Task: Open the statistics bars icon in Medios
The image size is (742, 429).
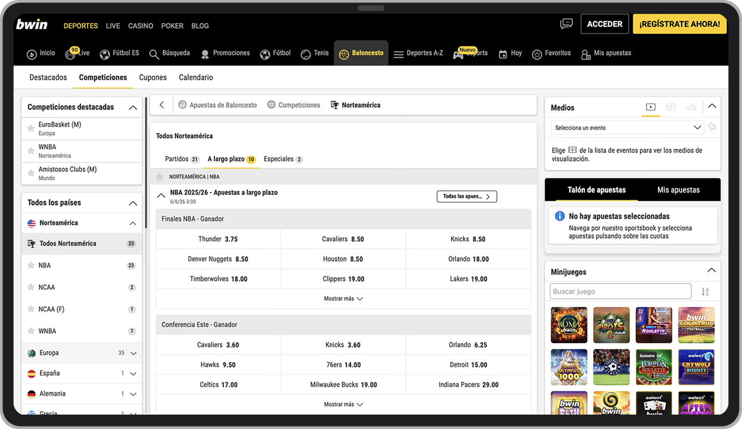Action: pyautogui.click(x=691, y=107)
